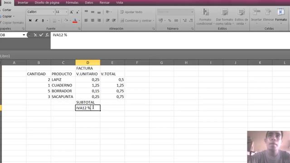
Task: Decrease font size with small A icon
Action: pyautogui.click(x=77, y=12)
